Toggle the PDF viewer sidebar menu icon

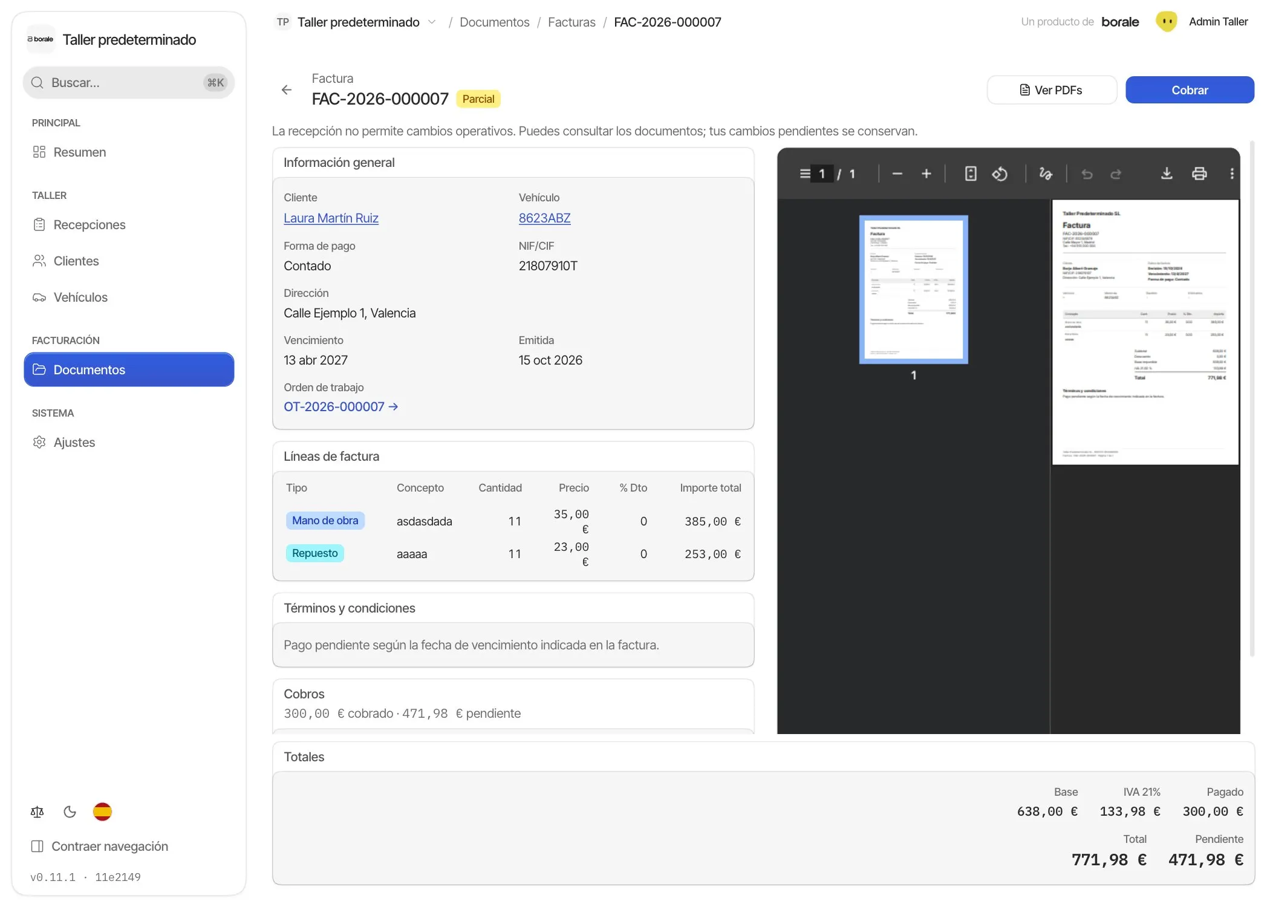click(805, 174)
